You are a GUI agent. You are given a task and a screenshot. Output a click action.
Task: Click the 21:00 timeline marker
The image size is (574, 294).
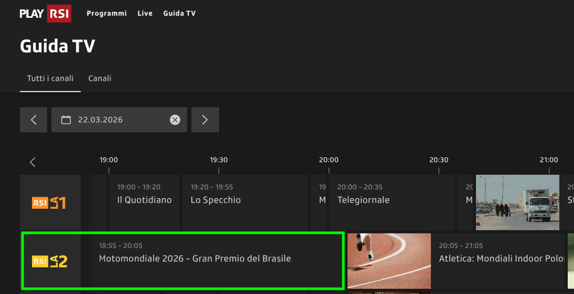[x=549, y=160]
